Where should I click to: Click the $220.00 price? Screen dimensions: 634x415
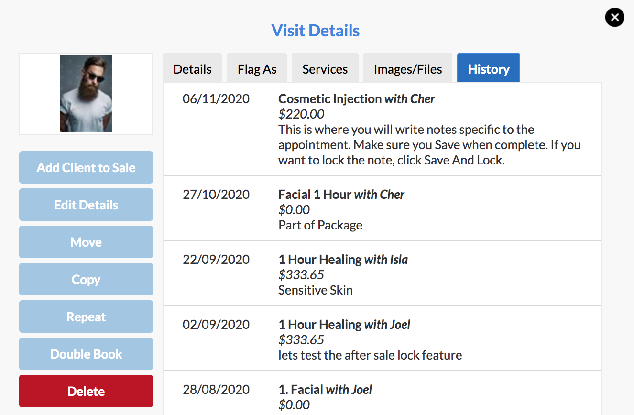(301, 114)
